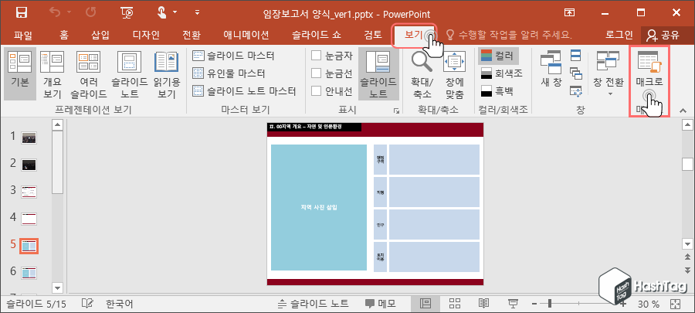Switch to the 삽입 tab

(x=100, y=35)
